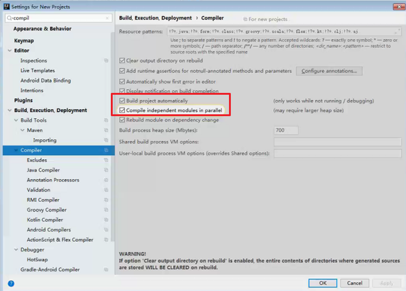Toggle Add runtime assertions for notnull-annotated methods
This screenshot has width=406, height=291.
pos(122,71)
